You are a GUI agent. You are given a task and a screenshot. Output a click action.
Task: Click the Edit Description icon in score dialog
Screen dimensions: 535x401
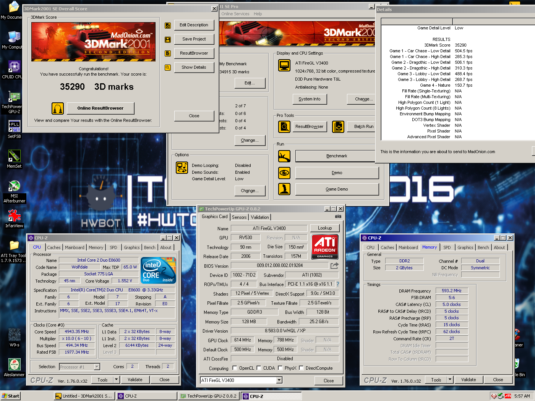click(167, 26)
